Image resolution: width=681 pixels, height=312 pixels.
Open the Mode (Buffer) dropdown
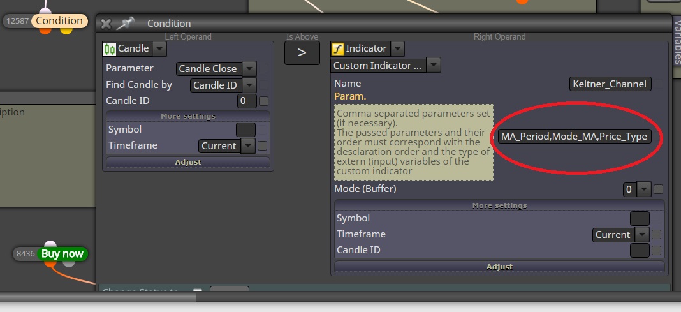[x=643, y=189]
